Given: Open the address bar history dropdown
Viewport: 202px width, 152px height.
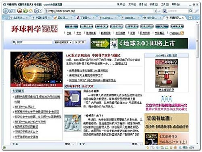Looking at the screenshot, I should tap(155, 11).
